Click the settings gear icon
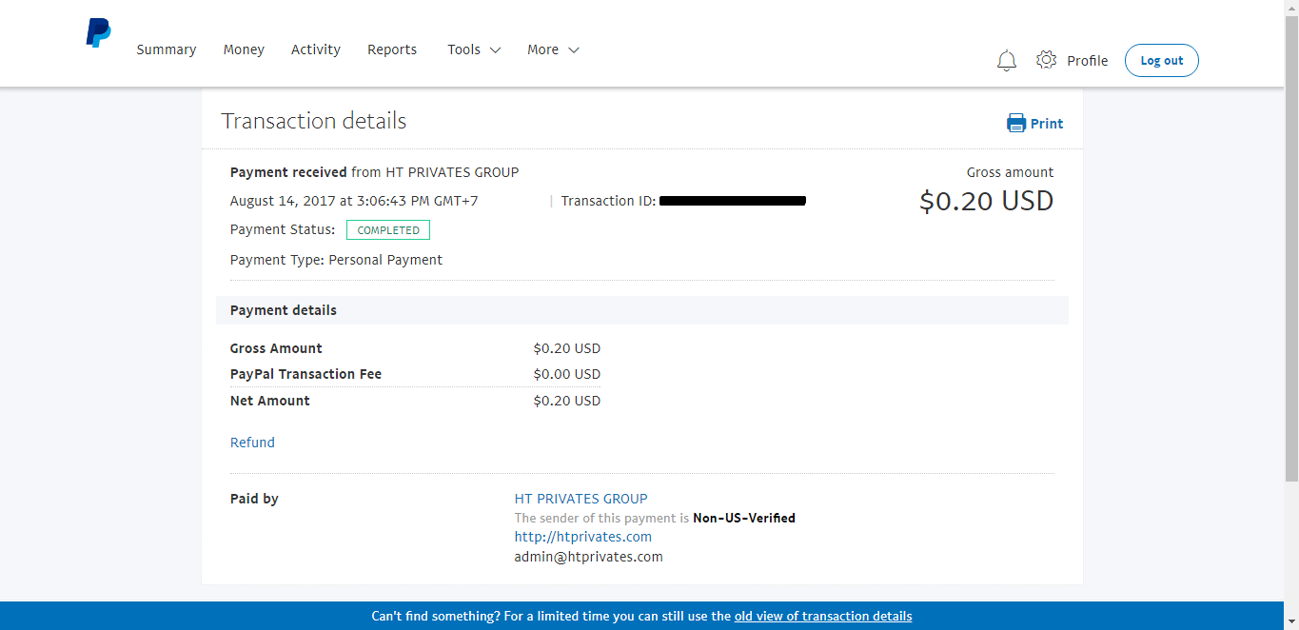The image size is (1299, 630). tap(1046, 60)
